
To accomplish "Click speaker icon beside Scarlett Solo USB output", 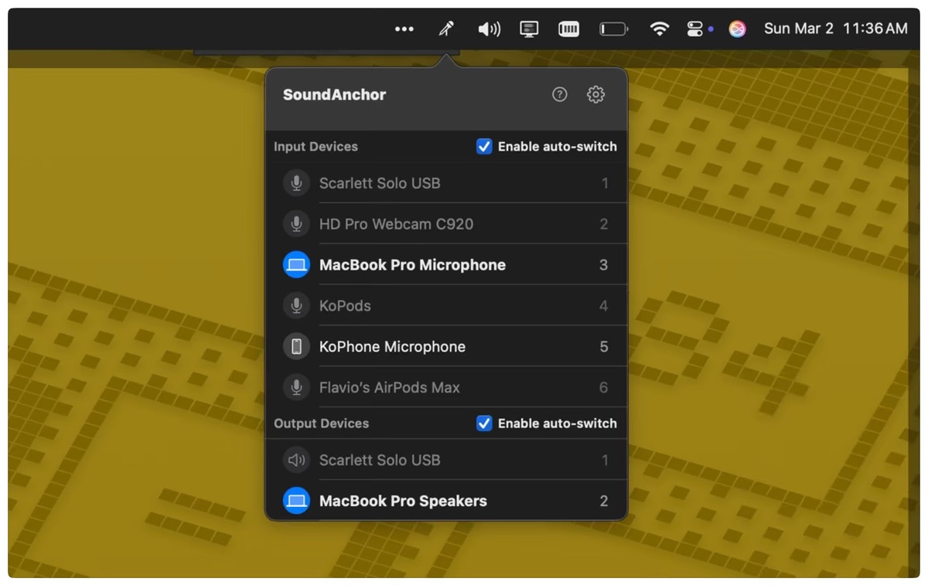I will coord(296,461).
